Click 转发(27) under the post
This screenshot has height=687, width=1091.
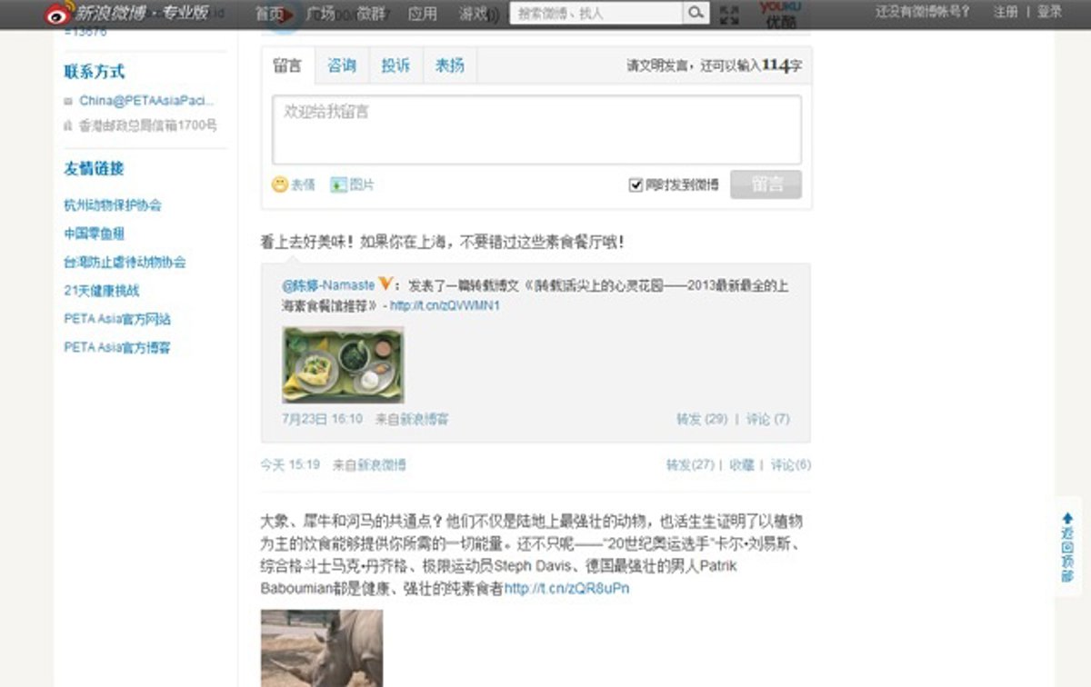tap(690, 464)
